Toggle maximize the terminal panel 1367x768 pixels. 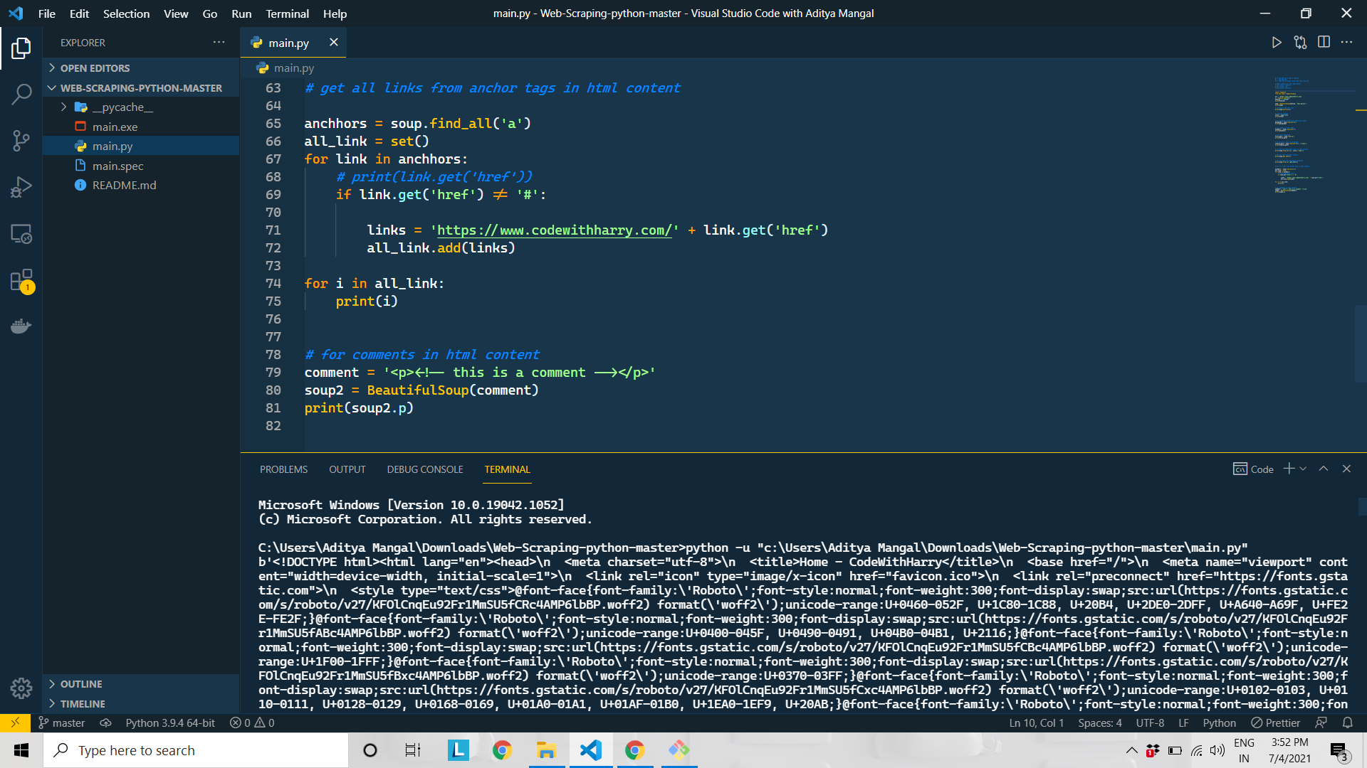[1323, 469]
